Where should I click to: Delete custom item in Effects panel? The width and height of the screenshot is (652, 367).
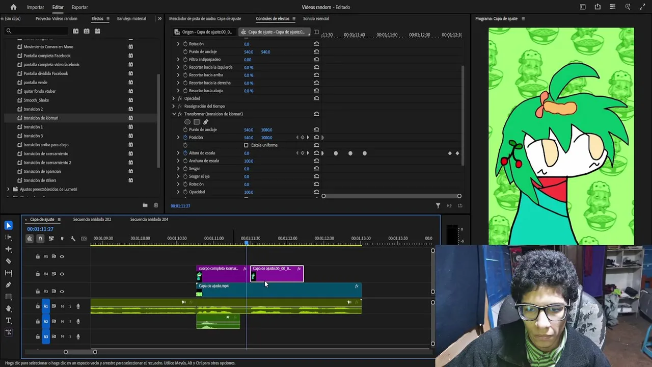click(x=156, y=205)
